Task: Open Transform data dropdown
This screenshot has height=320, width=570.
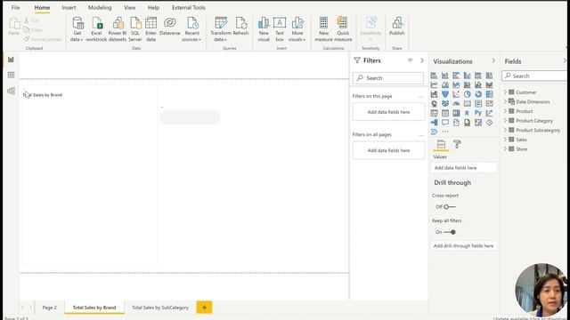Action: pos(221,29)
